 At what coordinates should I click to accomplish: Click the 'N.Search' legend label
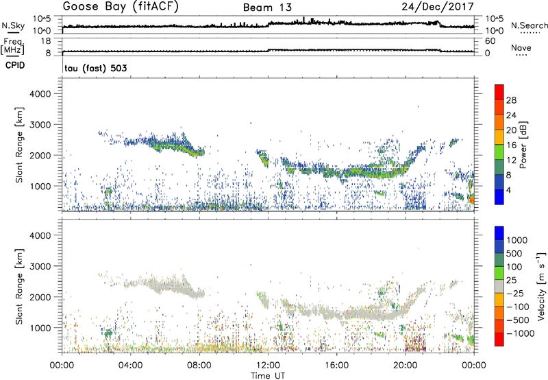529,25
